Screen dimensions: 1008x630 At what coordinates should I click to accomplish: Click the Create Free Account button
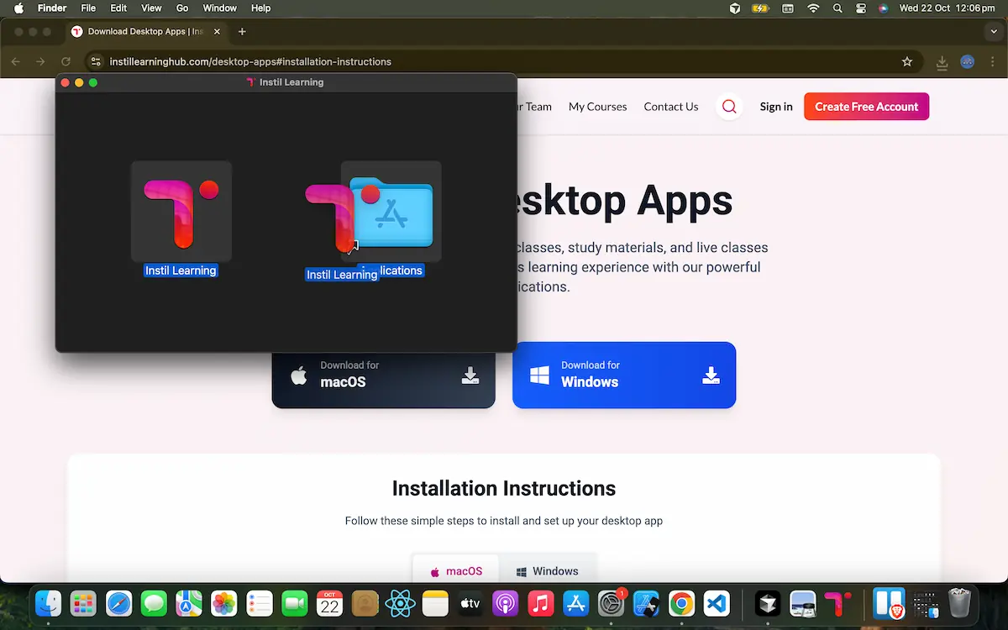866,106
